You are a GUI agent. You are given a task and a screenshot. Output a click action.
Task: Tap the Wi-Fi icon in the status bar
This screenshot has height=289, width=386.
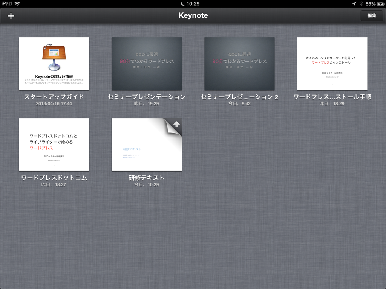pyautogui.click(x=17, y=3)
